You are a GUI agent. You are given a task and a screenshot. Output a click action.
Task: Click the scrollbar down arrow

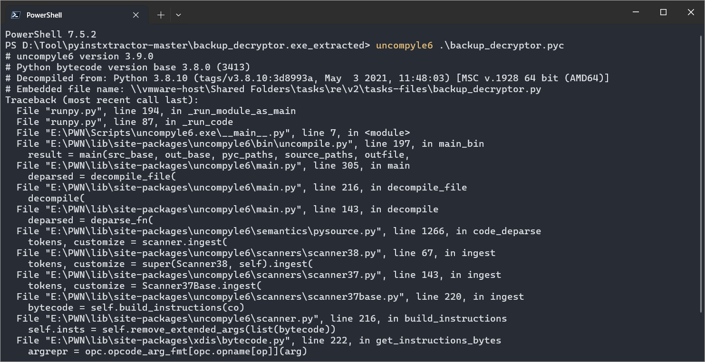coord(701,357)
